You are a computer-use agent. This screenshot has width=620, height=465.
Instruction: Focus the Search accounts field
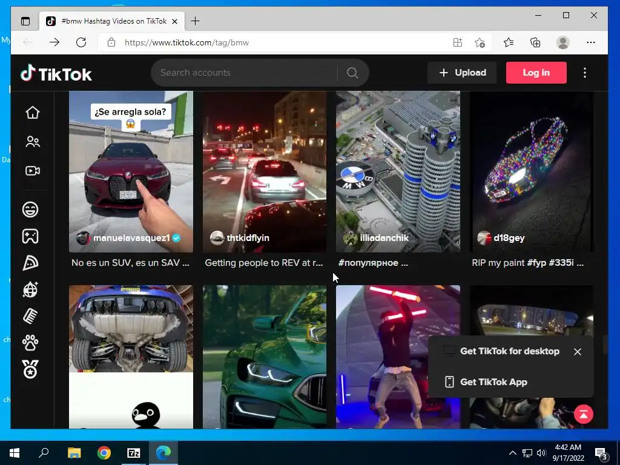tap(245, 73)
